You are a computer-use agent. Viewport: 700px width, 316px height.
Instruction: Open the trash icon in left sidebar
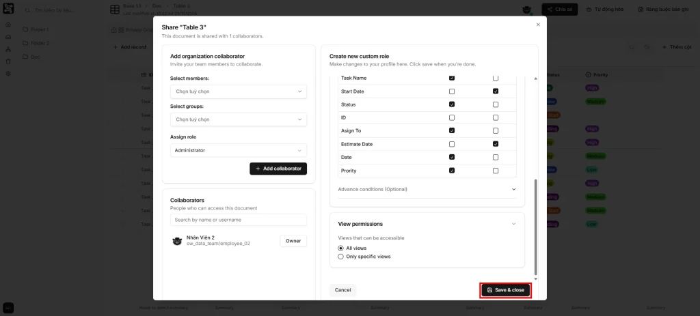click(x=8, y=61)
